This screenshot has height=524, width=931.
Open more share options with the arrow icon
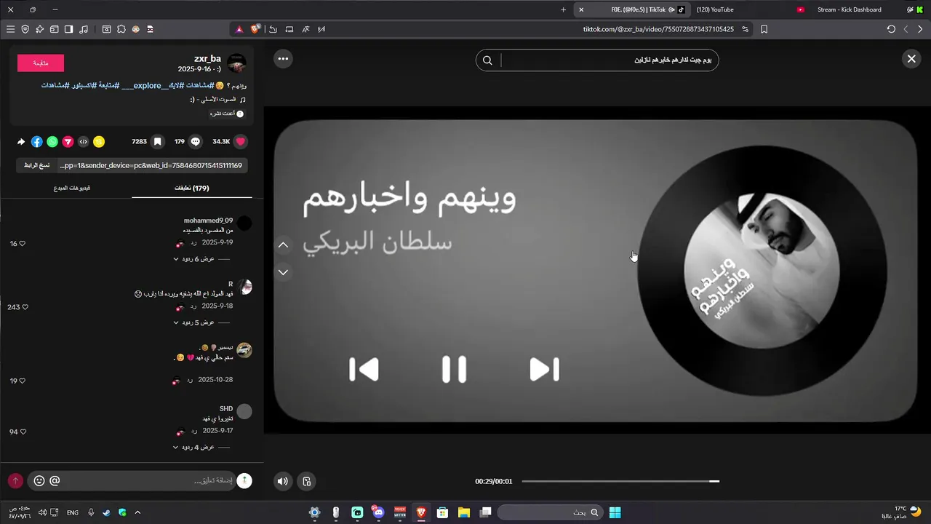pos(21,142)
